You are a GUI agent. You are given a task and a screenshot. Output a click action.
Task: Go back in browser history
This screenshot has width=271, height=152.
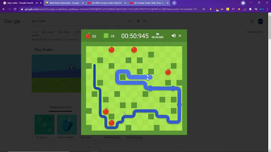pos(4,9)
